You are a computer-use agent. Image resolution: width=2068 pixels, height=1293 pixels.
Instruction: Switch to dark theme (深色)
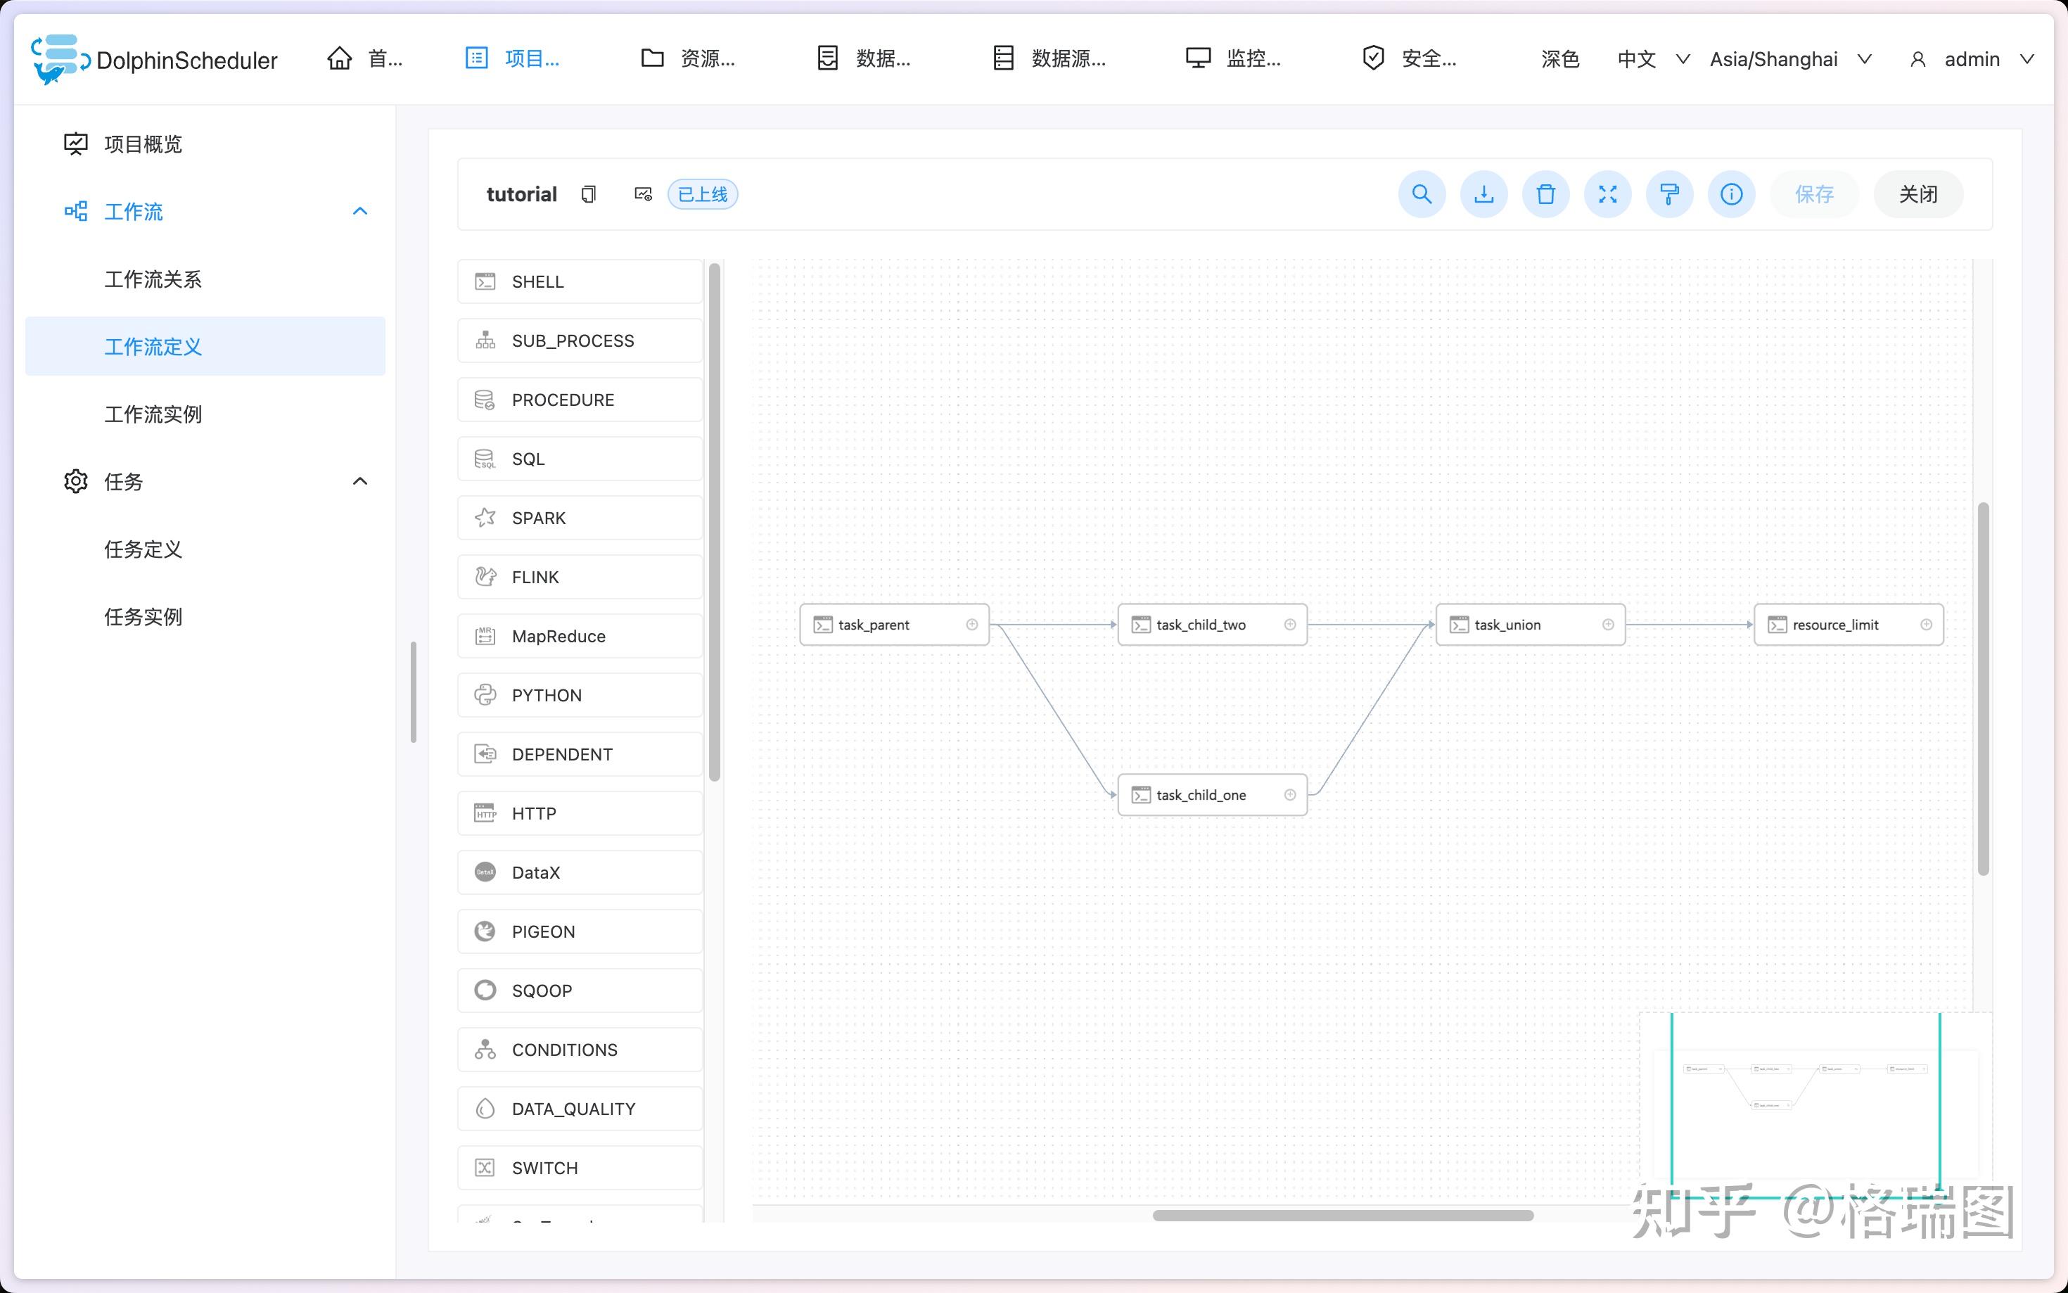(x=1559, y=59)
